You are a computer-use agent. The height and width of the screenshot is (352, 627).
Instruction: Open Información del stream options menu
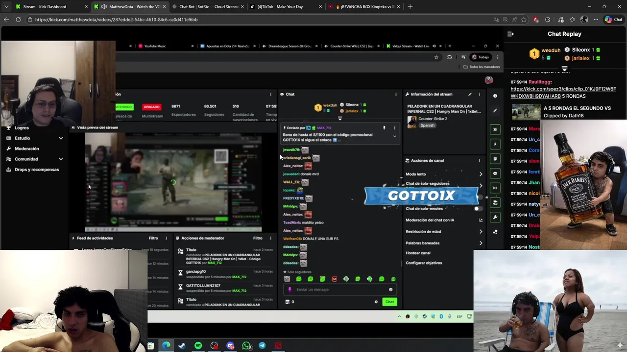[x=480, y=94]
